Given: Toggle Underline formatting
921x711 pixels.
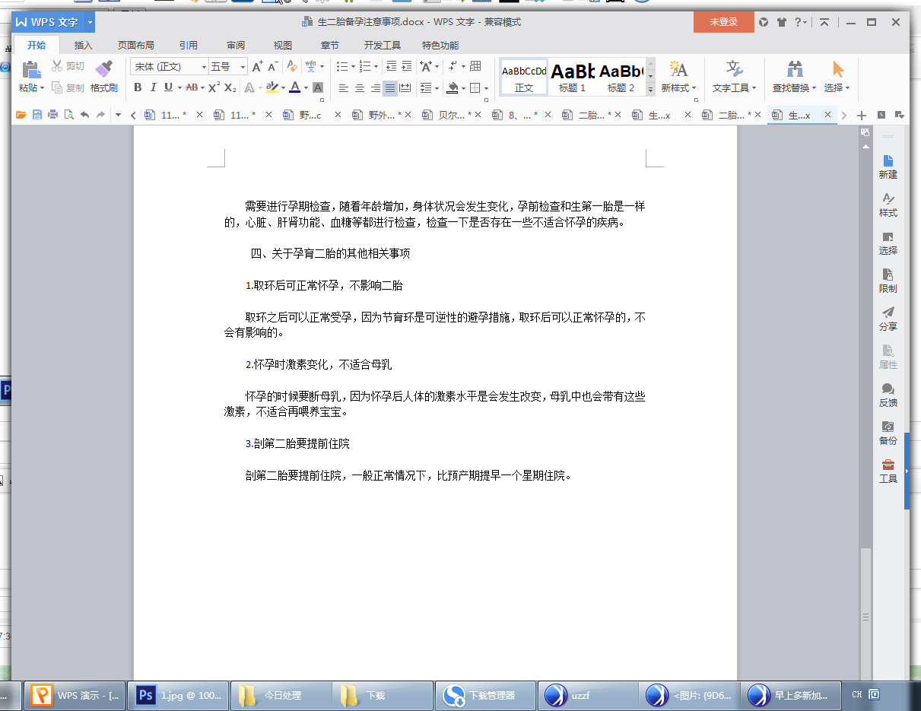Looking at the screenshot, I should [x=168, y=87].
